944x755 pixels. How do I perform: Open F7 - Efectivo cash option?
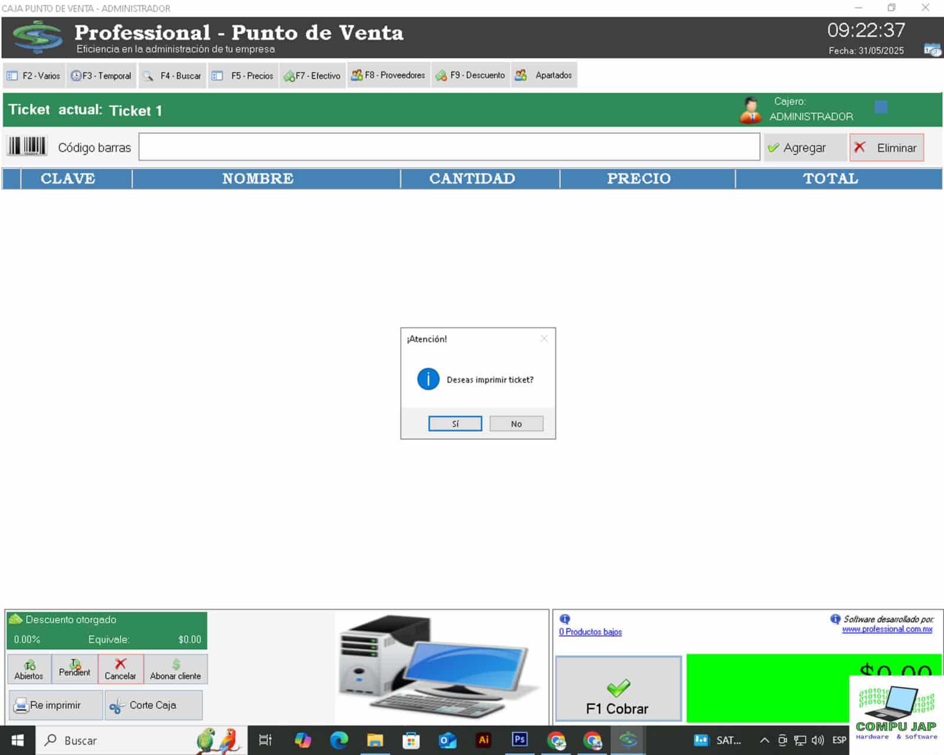(x=312, y=75)
